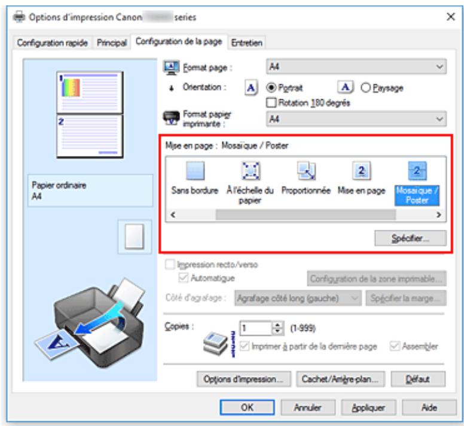The image size is (464, 426).
Task: Click page preview thumbnail 2
Action: pyautogui.click(x=90, y=136)
